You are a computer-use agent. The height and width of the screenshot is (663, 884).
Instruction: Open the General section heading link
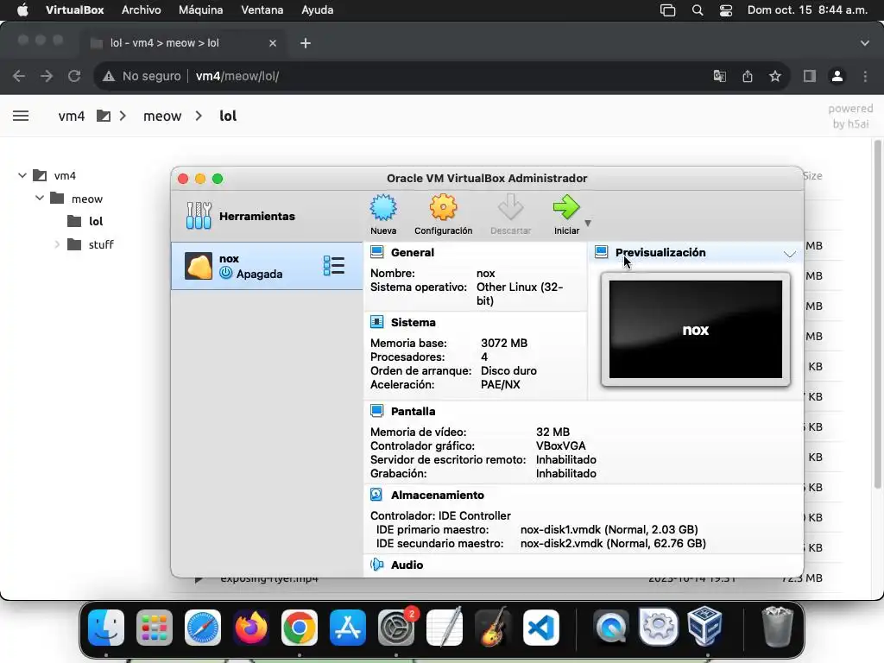413,253
